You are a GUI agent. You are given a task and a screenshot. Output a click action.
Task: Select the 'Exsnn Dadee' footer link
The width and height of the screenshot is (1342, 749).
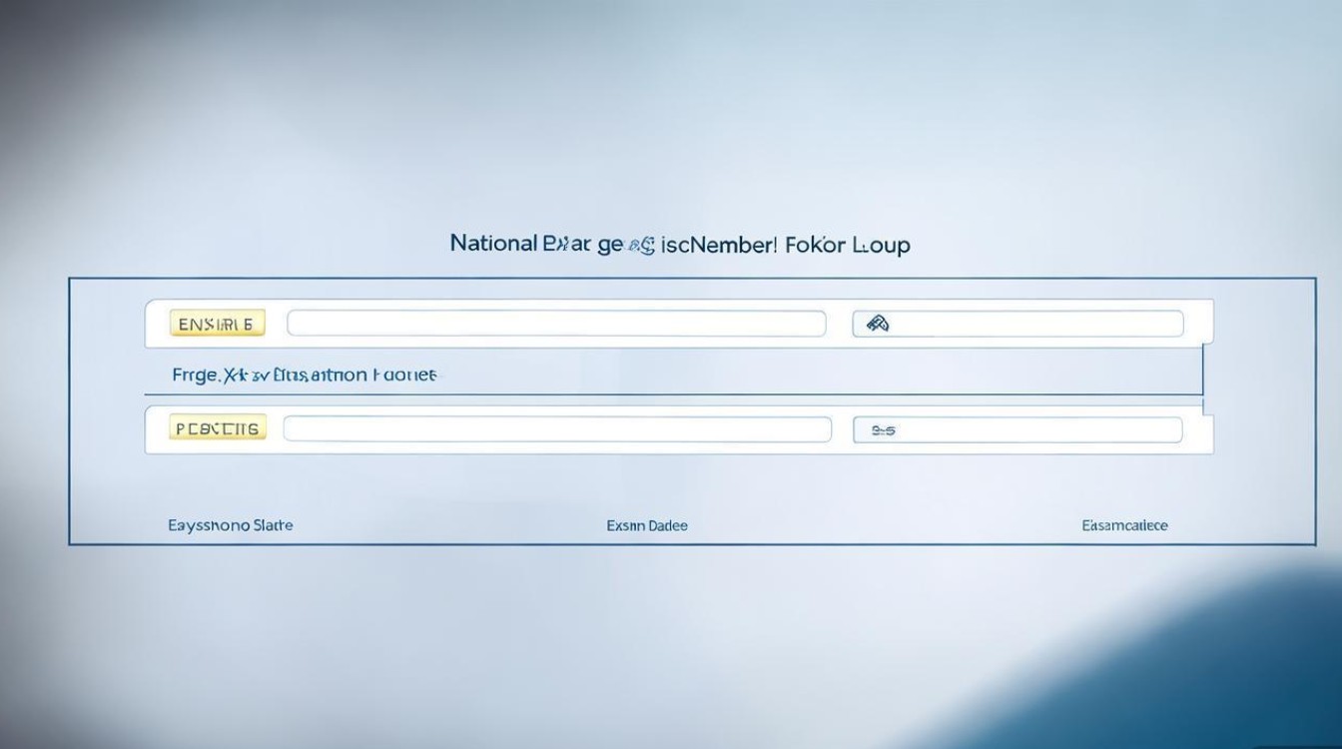point(646,525)
